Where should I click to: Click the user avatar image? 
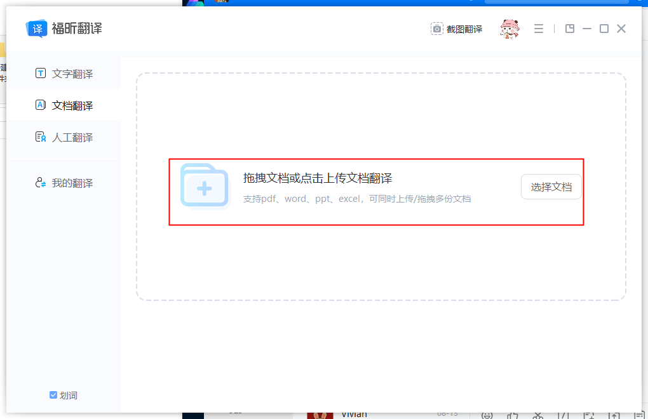pyautogui.click(x=510, y=28)
